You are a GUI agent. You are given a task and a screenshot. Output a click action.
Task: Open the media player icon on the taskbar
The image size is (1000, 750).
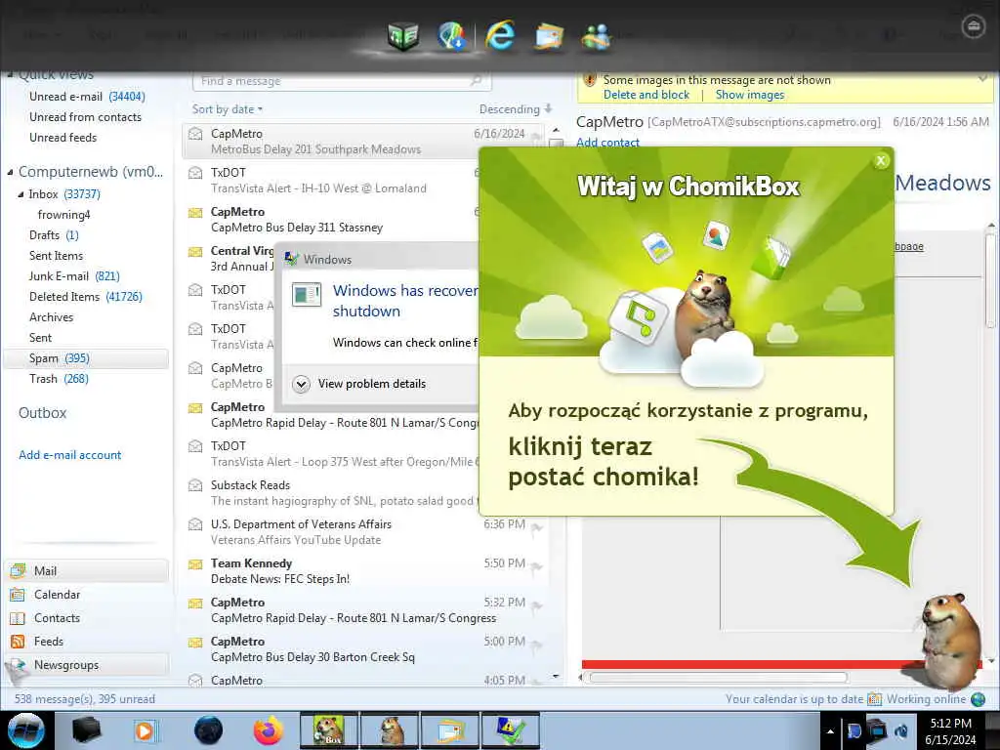tap(145, 730)
